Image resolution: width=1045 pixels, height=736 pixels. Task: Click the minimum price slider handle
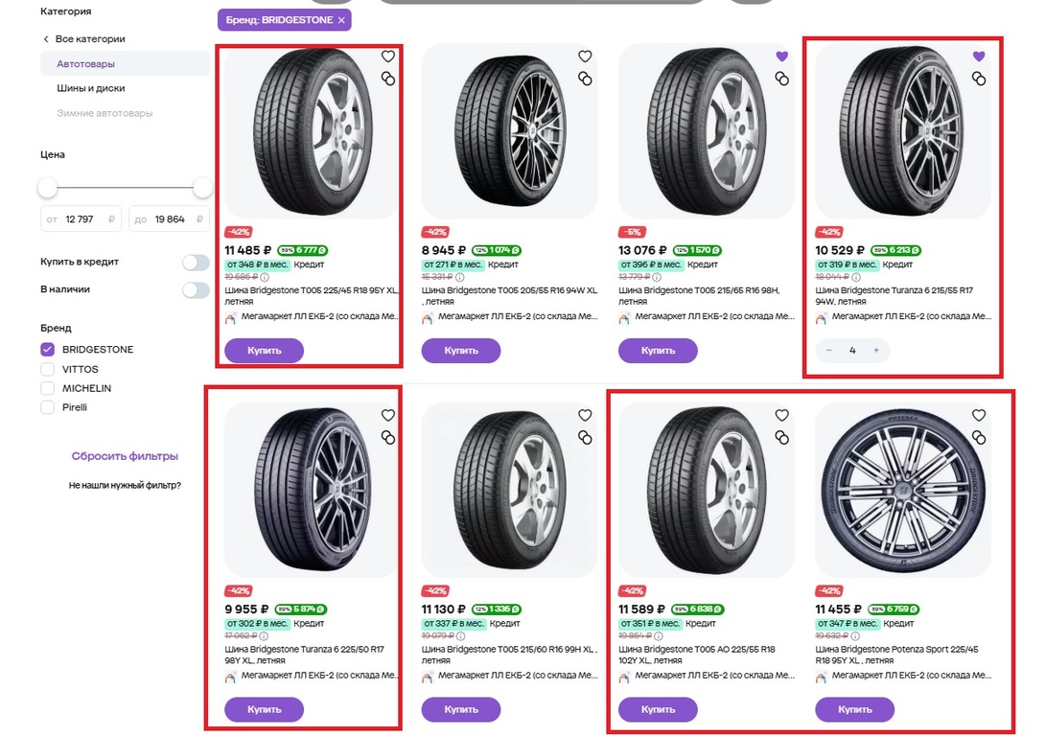tap(48, 187)
